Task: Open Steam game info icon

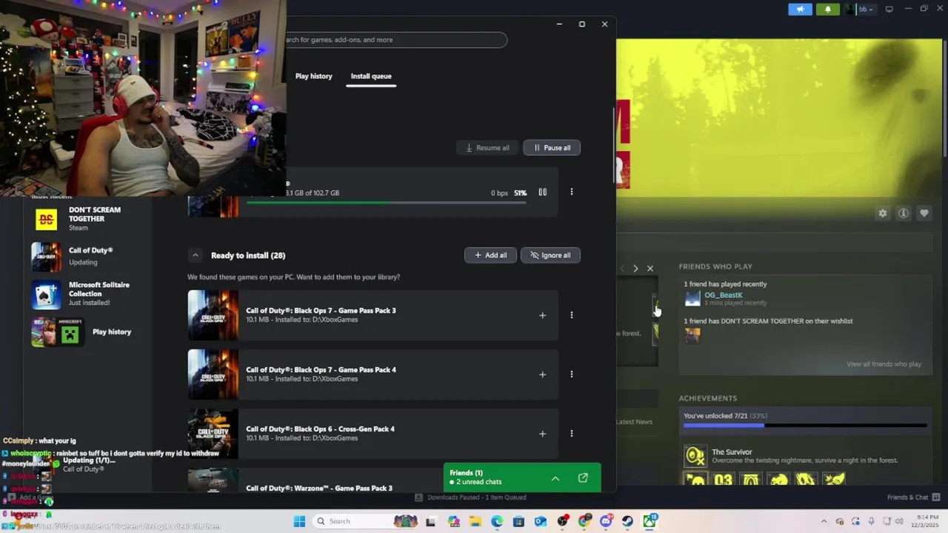Action: point(904,213)
